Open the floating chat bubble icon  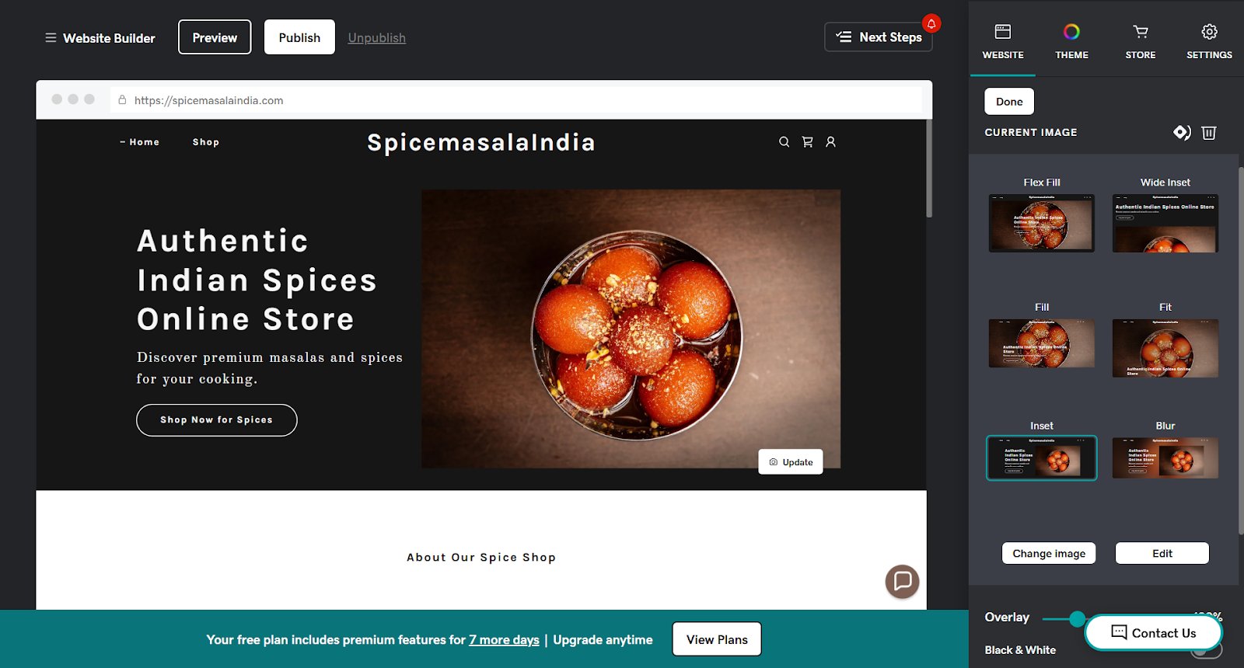902,582
